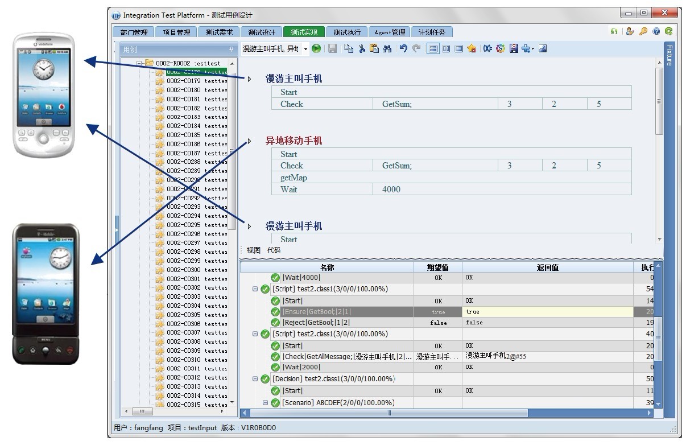Click the gold key icon
686x445 pixels.
tap(643, 32)
